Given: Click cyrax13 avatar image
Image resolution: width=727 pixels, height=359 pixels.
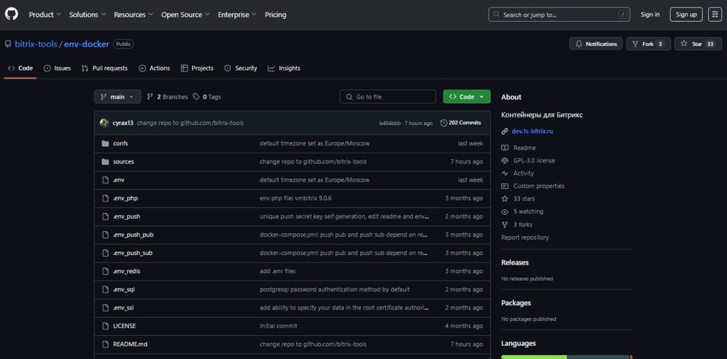Looking at the screenshot, I should [105, 123].
